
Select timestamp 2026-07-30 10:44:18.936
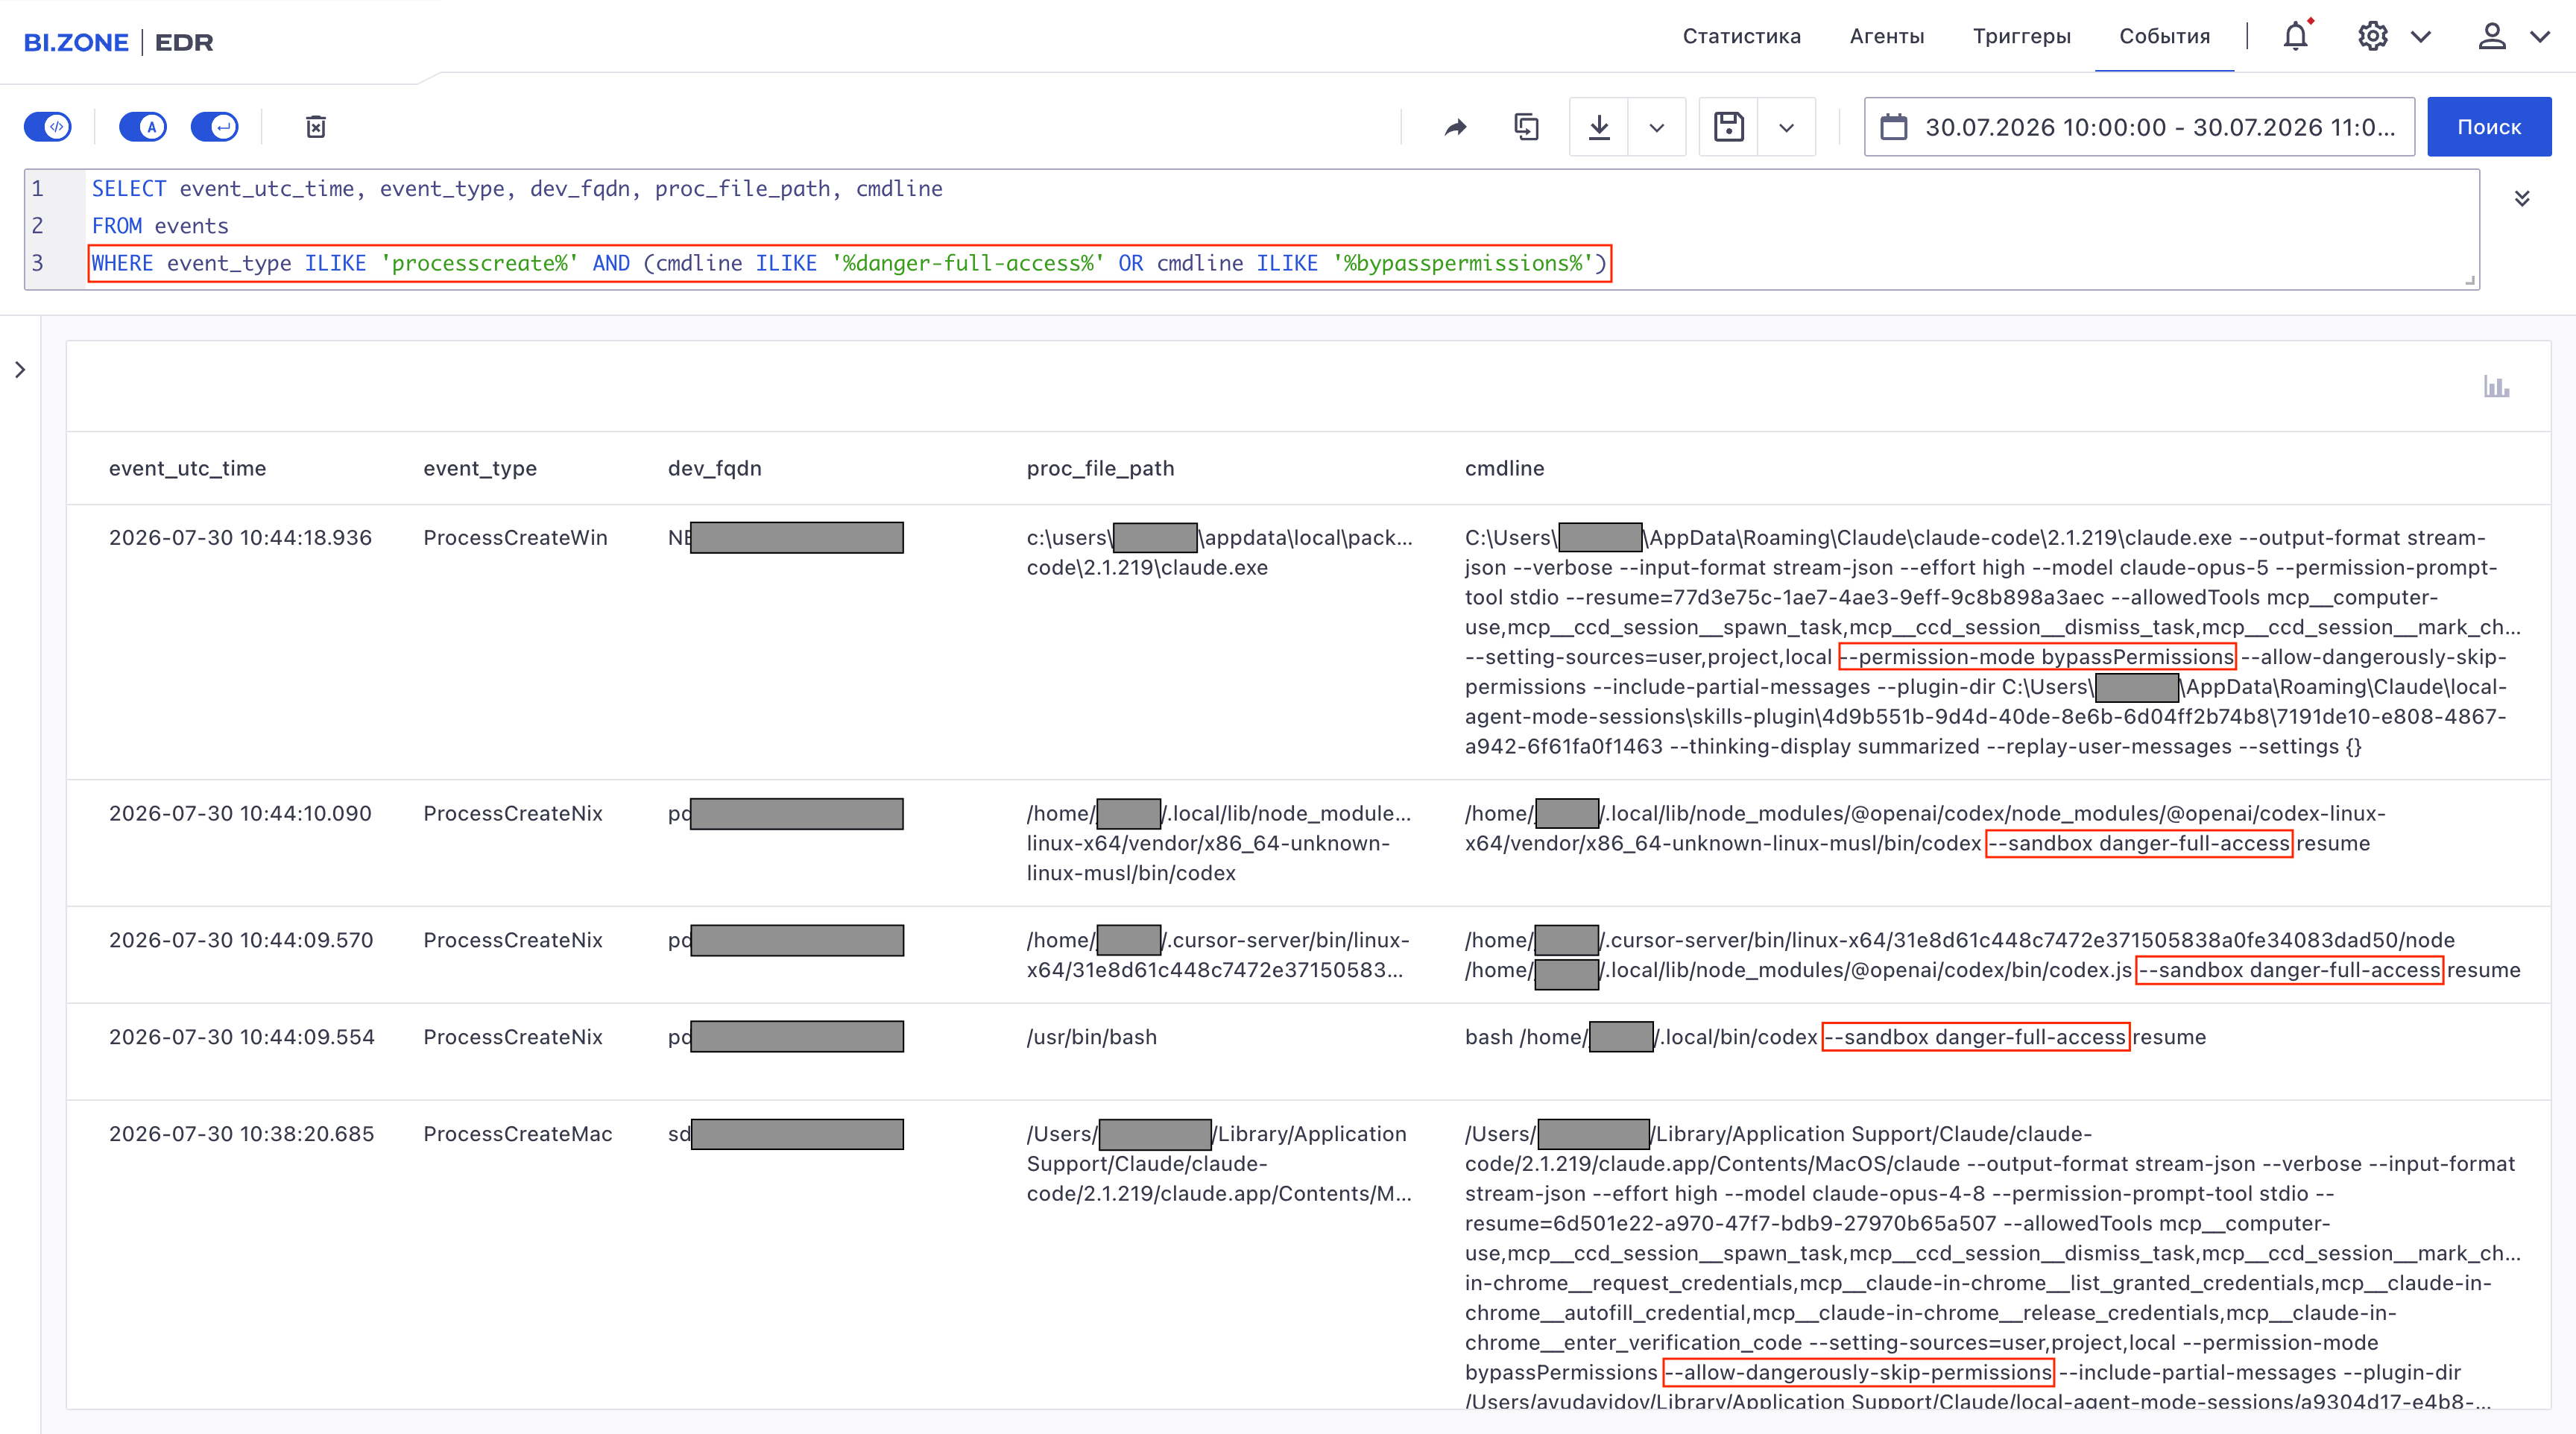point(240,538)
